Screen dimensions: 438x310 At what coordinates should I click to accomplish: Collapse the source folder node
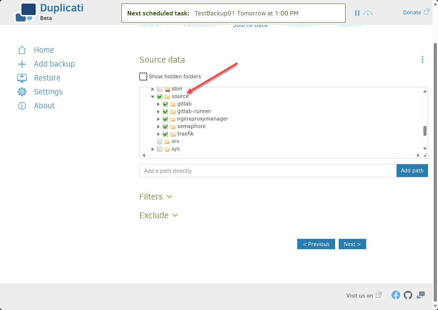pyautogui.click(x=153, y=97)
